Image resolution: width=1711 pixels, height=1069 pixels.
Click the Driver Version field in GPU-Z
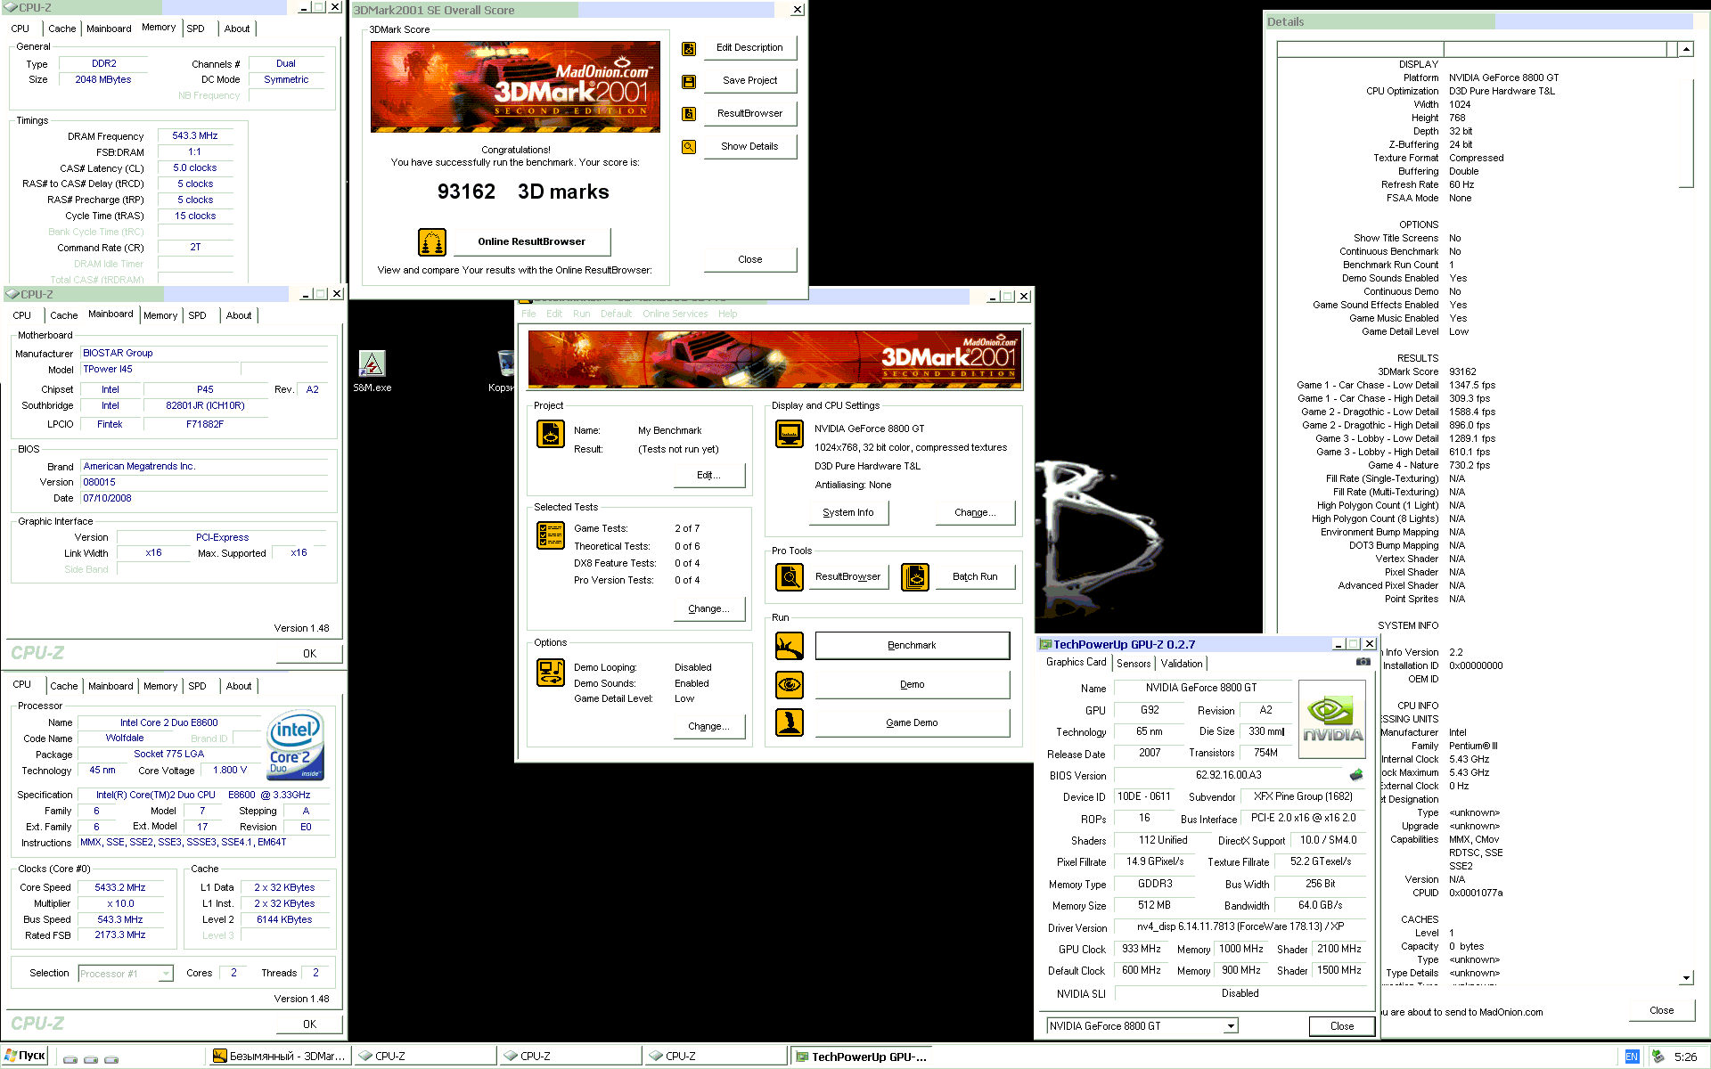(x=1240, y=926)
